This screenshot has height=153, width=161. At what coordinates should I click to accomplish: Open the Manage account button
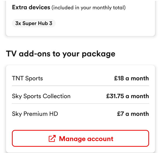(x=80, y=138)
